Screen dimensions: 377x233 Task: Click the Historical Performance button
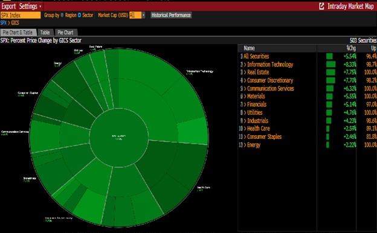171,15
